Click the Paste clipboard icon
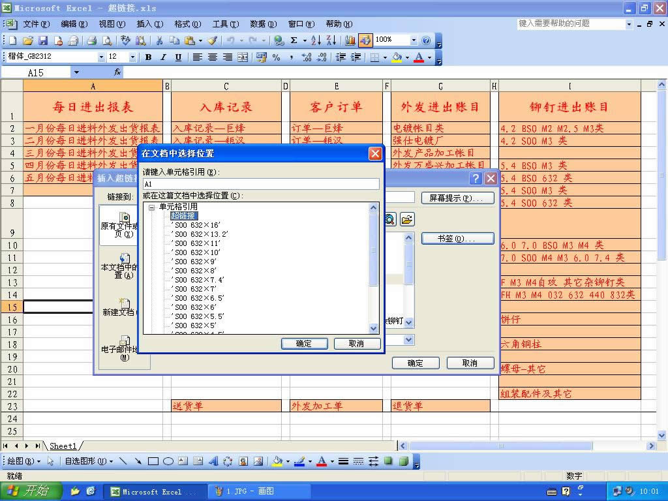 (190, 40)
